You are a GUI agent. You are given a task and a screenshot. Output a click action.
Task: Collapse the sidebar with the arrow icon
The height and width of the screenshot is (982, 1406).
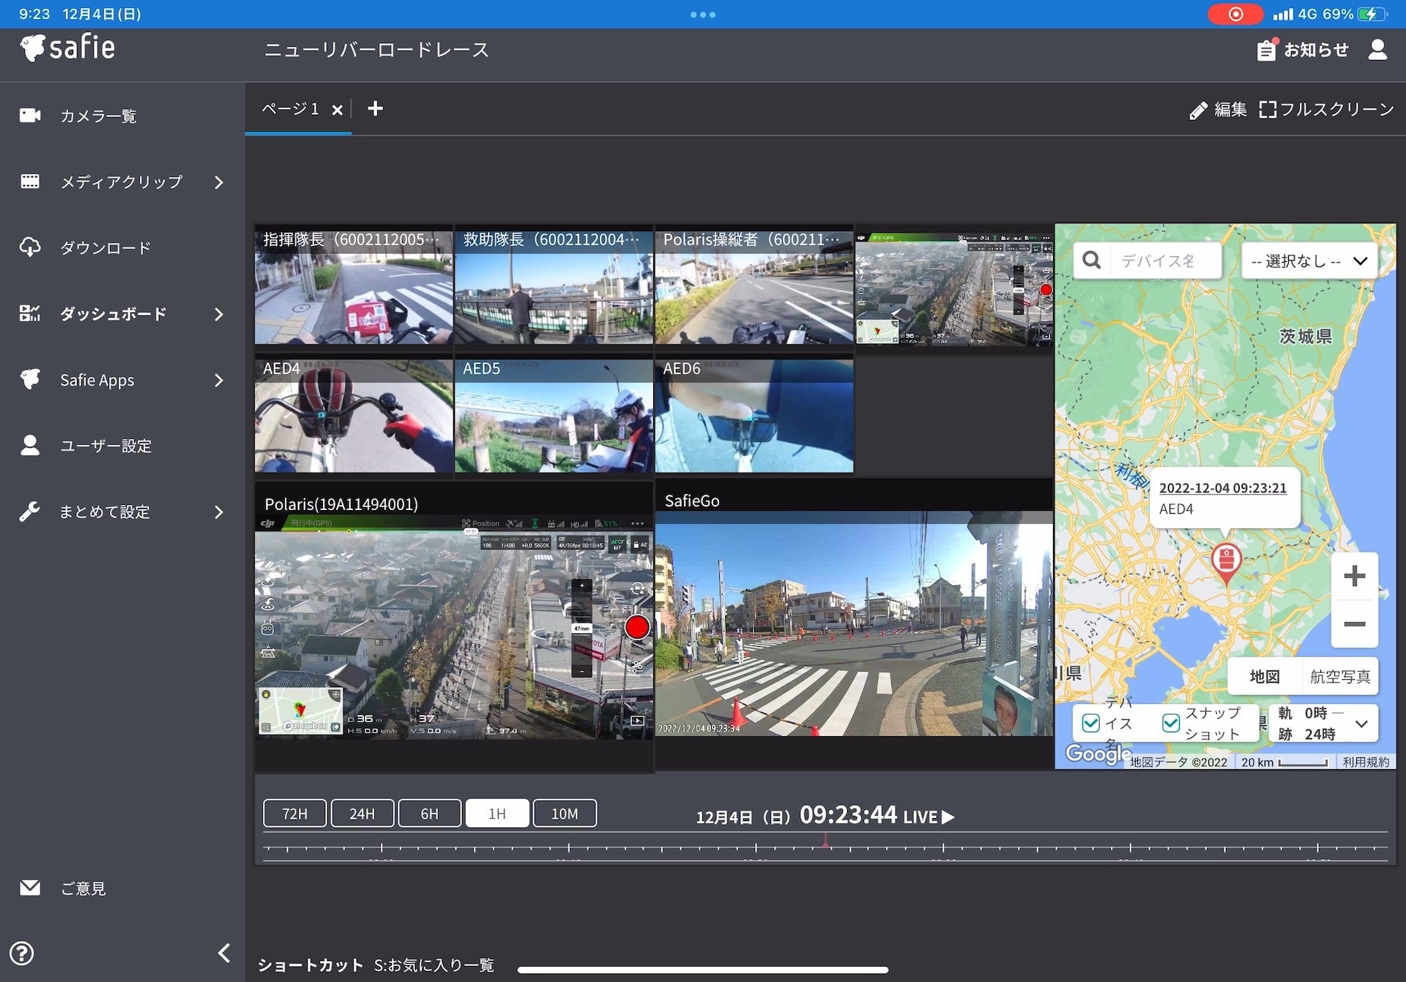tap(224, 953)
